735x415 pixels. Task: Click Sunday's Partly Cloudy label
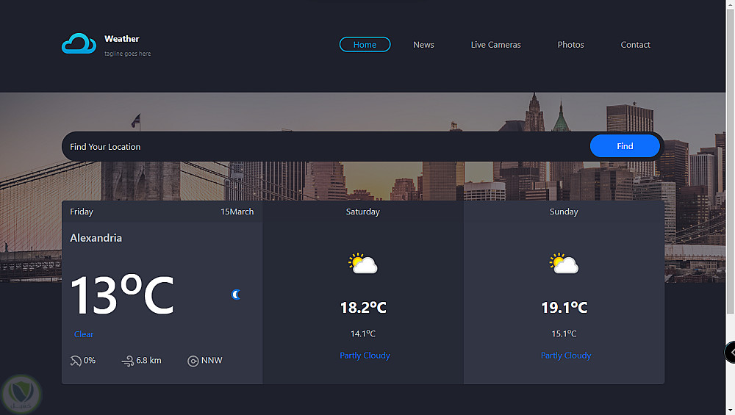(566, 356)
